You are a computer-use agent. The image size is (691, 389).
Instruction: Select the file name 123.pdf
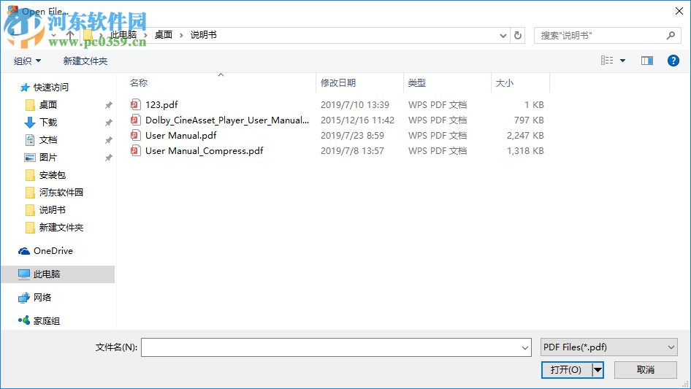click(161, 104)
